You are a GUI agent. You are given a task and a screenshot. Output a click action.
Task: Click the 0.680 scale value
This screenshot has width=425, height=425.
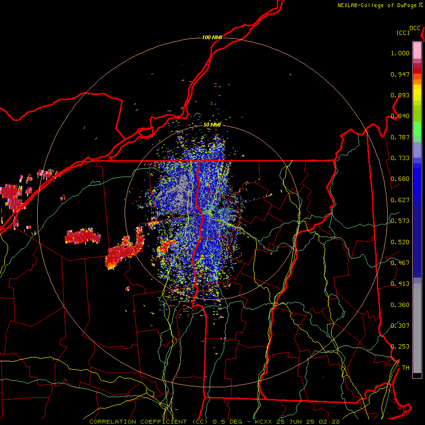click(x=400, y=179)
